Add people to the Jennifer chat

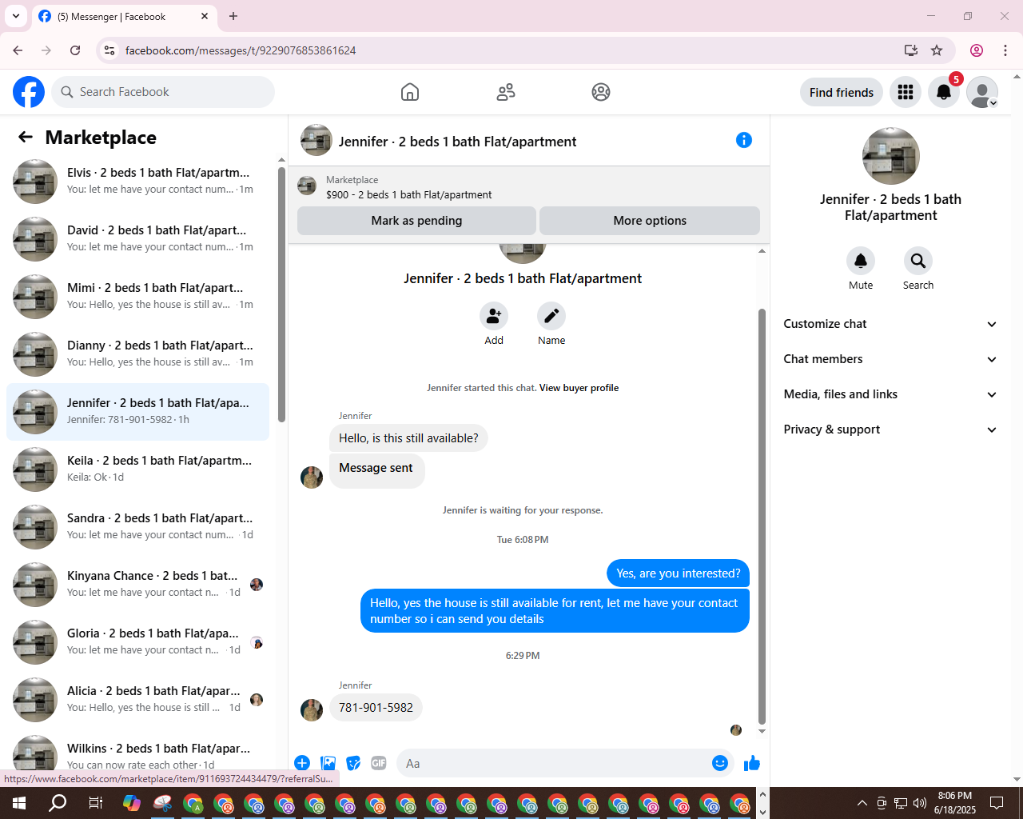tap(494, 316)
